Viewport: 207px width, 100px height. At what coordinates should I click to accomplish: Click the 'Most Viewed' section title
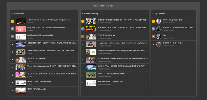tap(19, 14)
